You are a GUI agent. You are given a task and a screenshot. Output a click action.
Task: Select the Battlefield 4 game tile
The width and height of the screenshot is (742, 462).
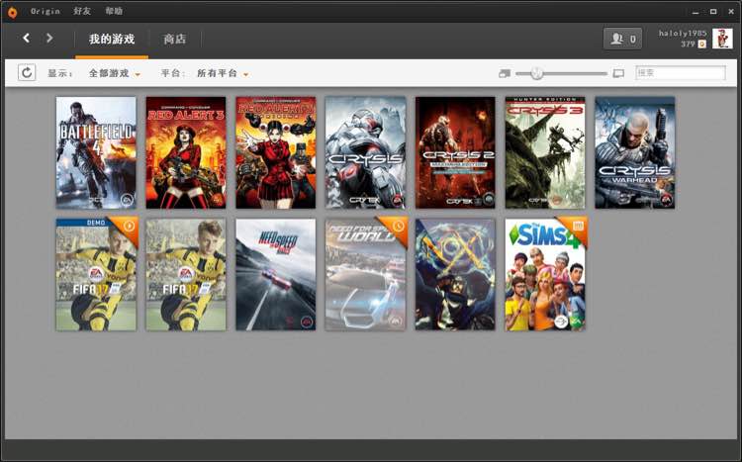(96, 152)
